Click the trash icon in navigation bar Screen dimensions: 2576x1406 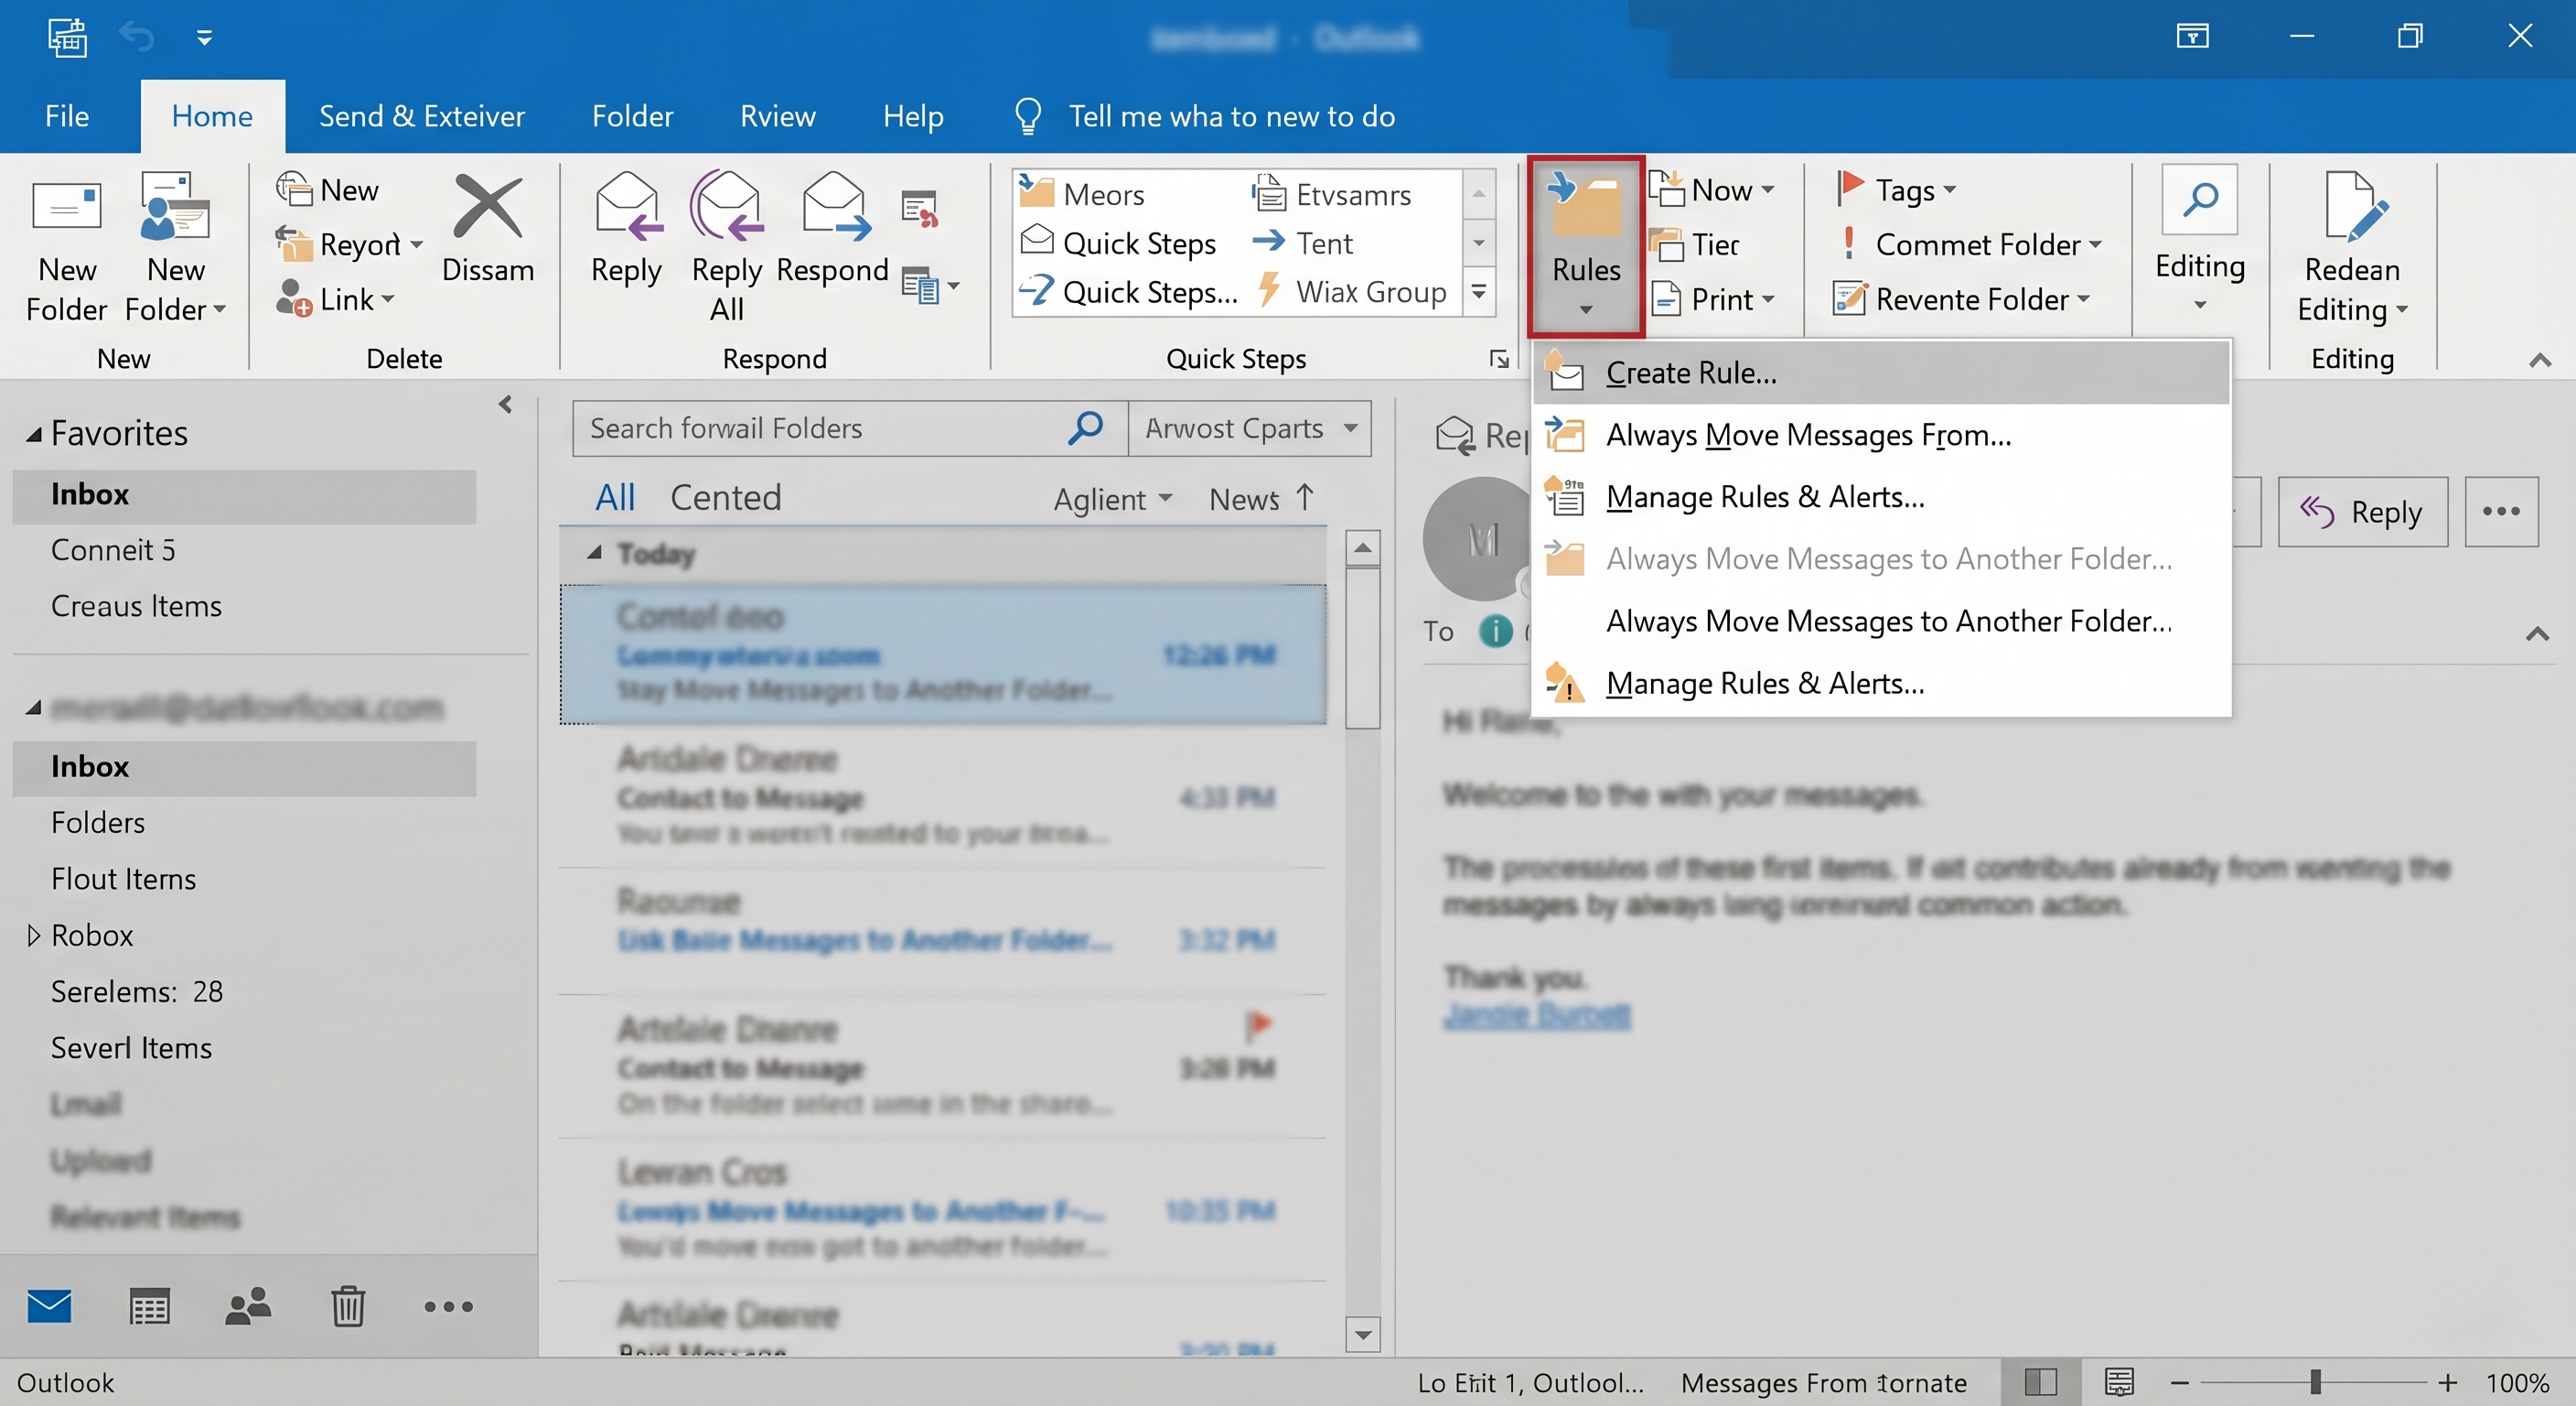coord(348,1306)
